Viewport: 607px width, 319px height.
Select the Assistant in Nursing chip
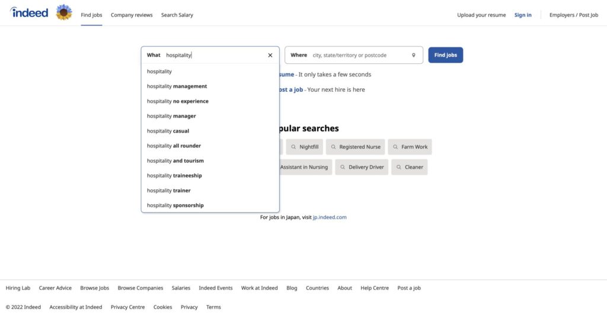point(305,167)
